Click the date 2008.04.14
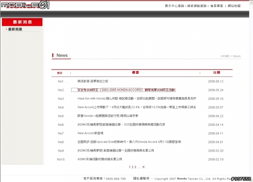The image size is (253, 182). (216, 125)
